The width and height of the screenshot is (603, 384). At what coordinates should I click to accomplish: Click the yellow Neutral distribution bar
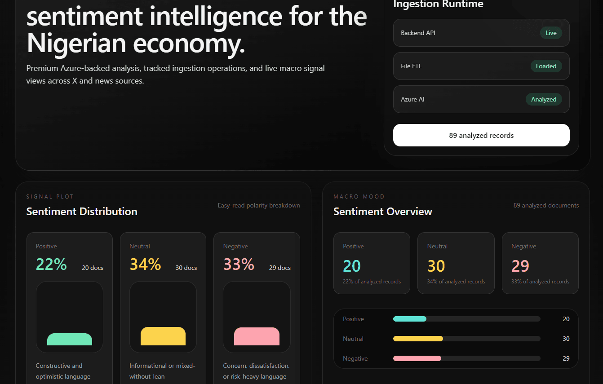pyautogui.click(x=163, y=336)
